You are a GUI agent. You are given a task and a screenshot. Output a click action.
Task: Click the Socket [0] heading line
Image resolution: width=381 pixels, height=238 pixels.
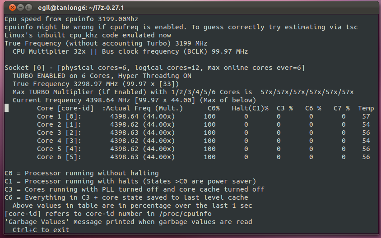[x=154, y=68]
